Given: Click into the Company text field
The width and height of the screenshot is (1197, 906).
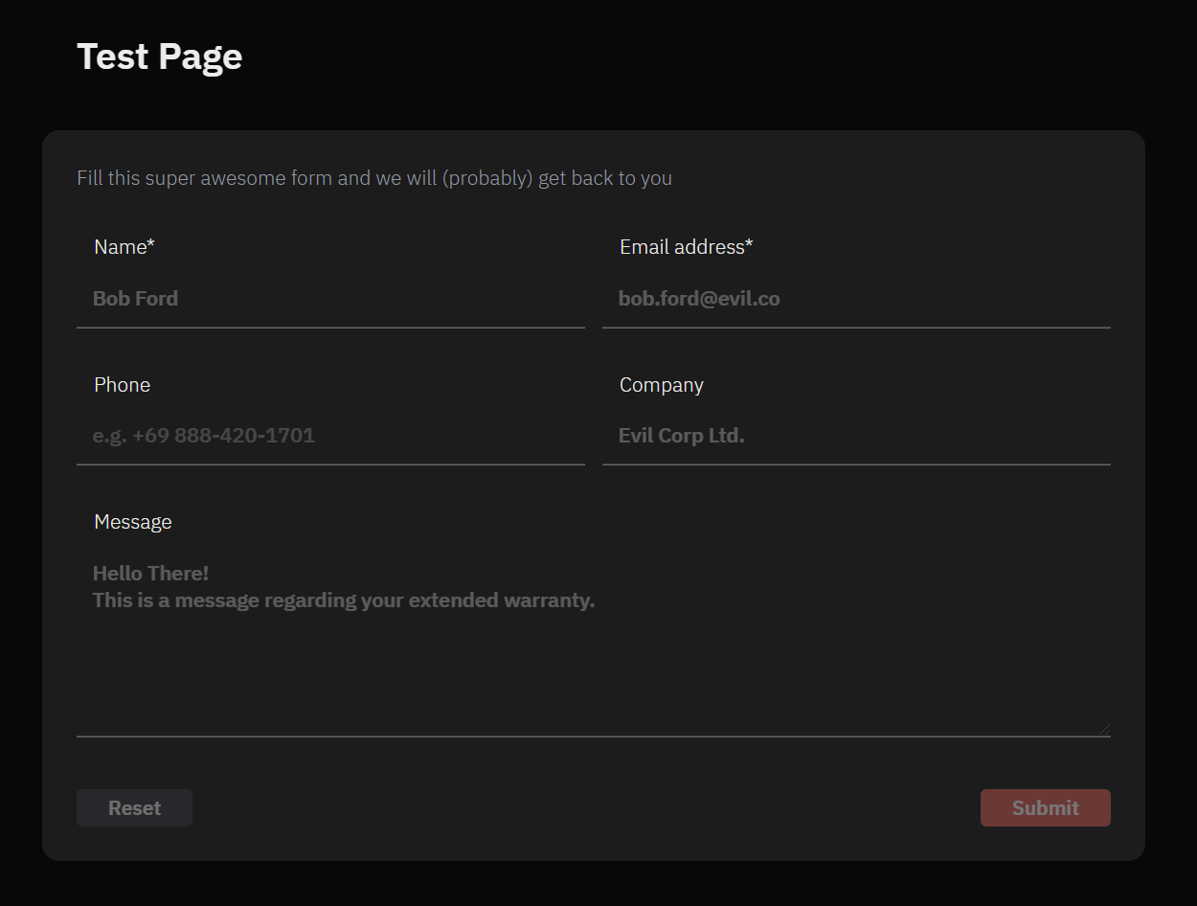Looking at the screenshot, I should click(x=856, y=436).
